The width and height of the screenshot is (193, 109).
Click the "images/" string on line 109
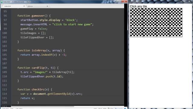click(40, 72)
